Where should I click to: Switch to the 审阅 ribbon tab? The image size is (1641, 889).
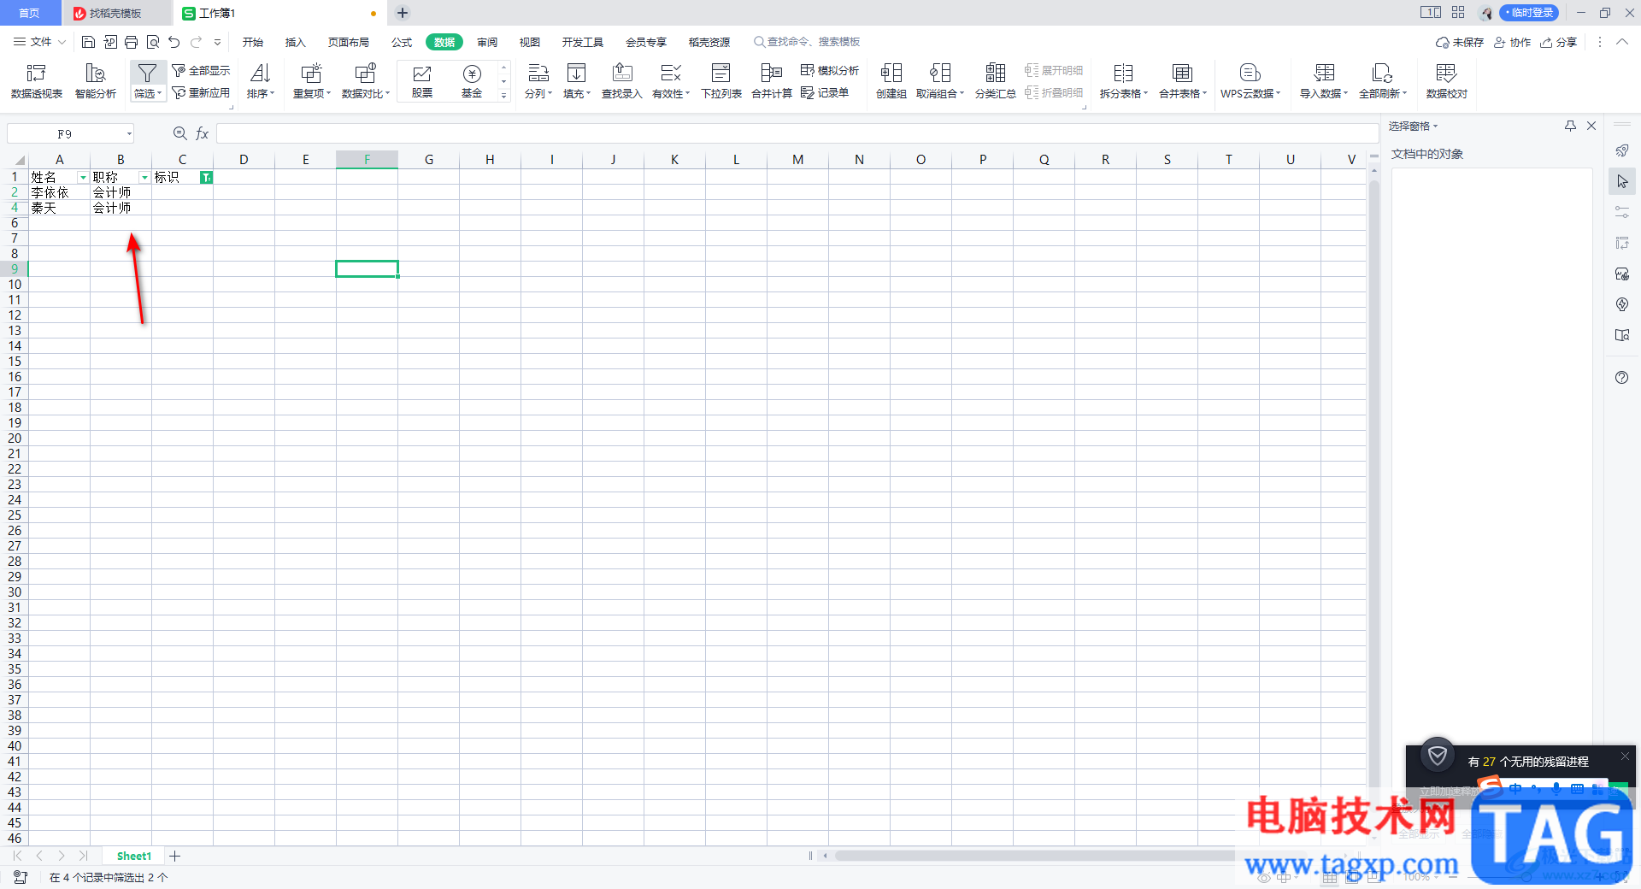[487, 42]
